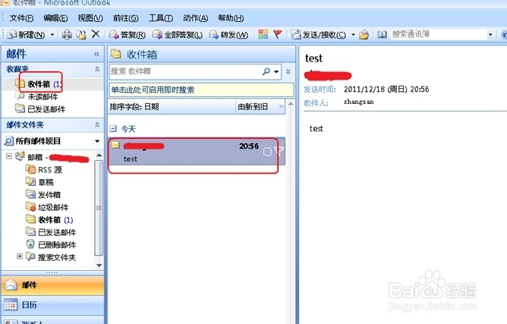
Task: Click the Forward (转发) button
Action: click(x=228, y=34)
